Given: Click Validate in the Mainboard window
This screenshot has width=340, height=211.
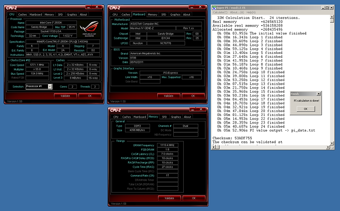Looking at the screenshot, I should [x=169, y=96].
